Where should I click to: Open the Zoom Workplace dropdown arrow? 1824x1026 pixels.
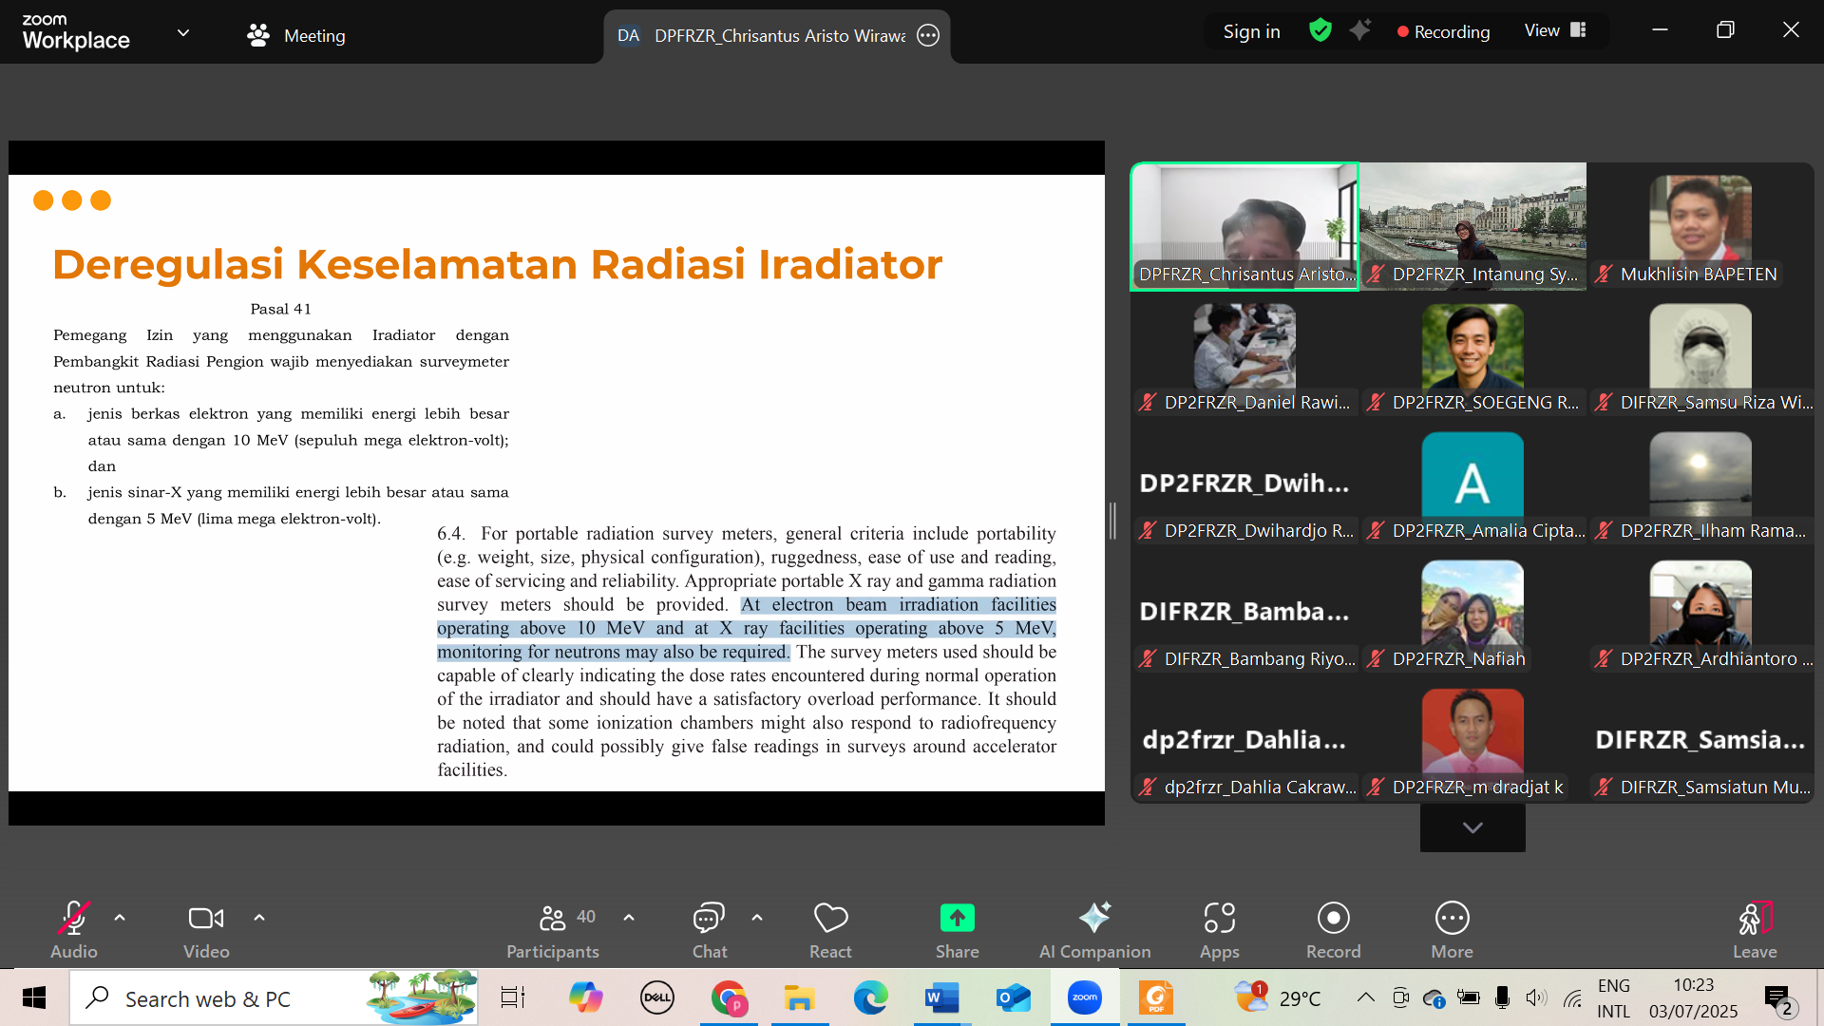183,33
